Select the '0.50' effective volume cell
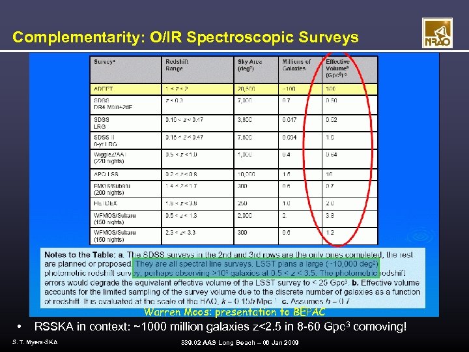This screenshot has height=352, width=469. 350,105
